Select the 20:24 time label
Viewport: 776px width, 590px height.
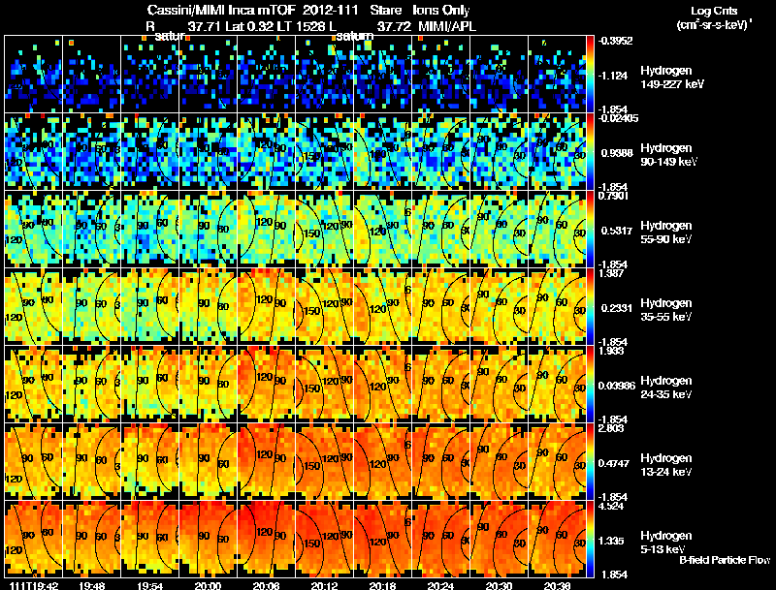pyautogui.click(x=441, y=585)
